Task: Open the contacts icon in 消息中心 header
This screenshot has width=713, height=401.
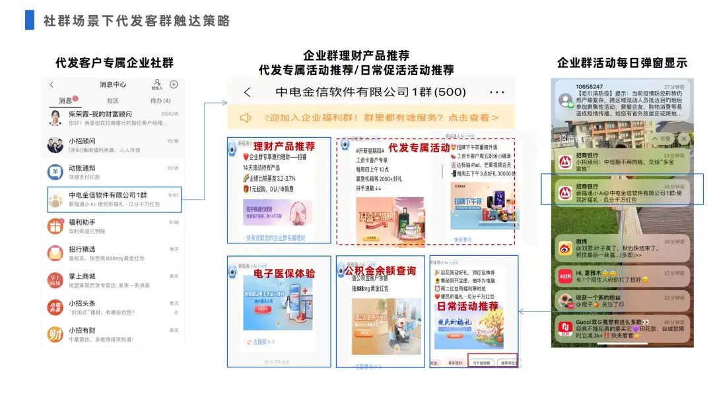Action: point(156,84)
